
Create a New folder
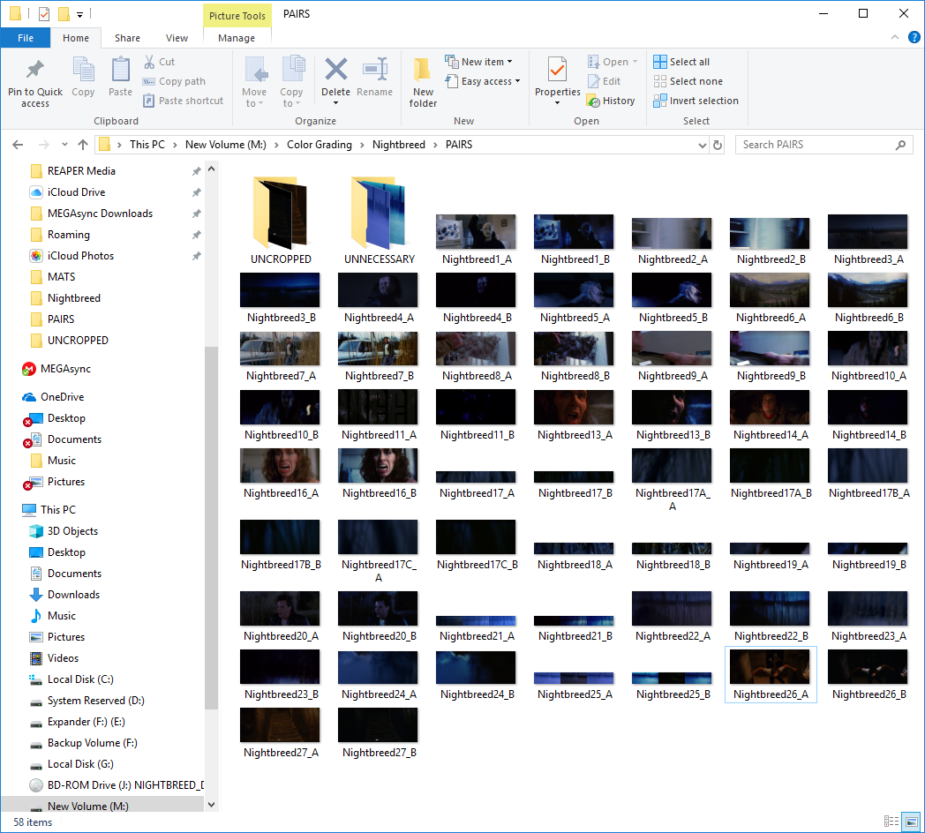pyautogui.click(x=423, y=83)
